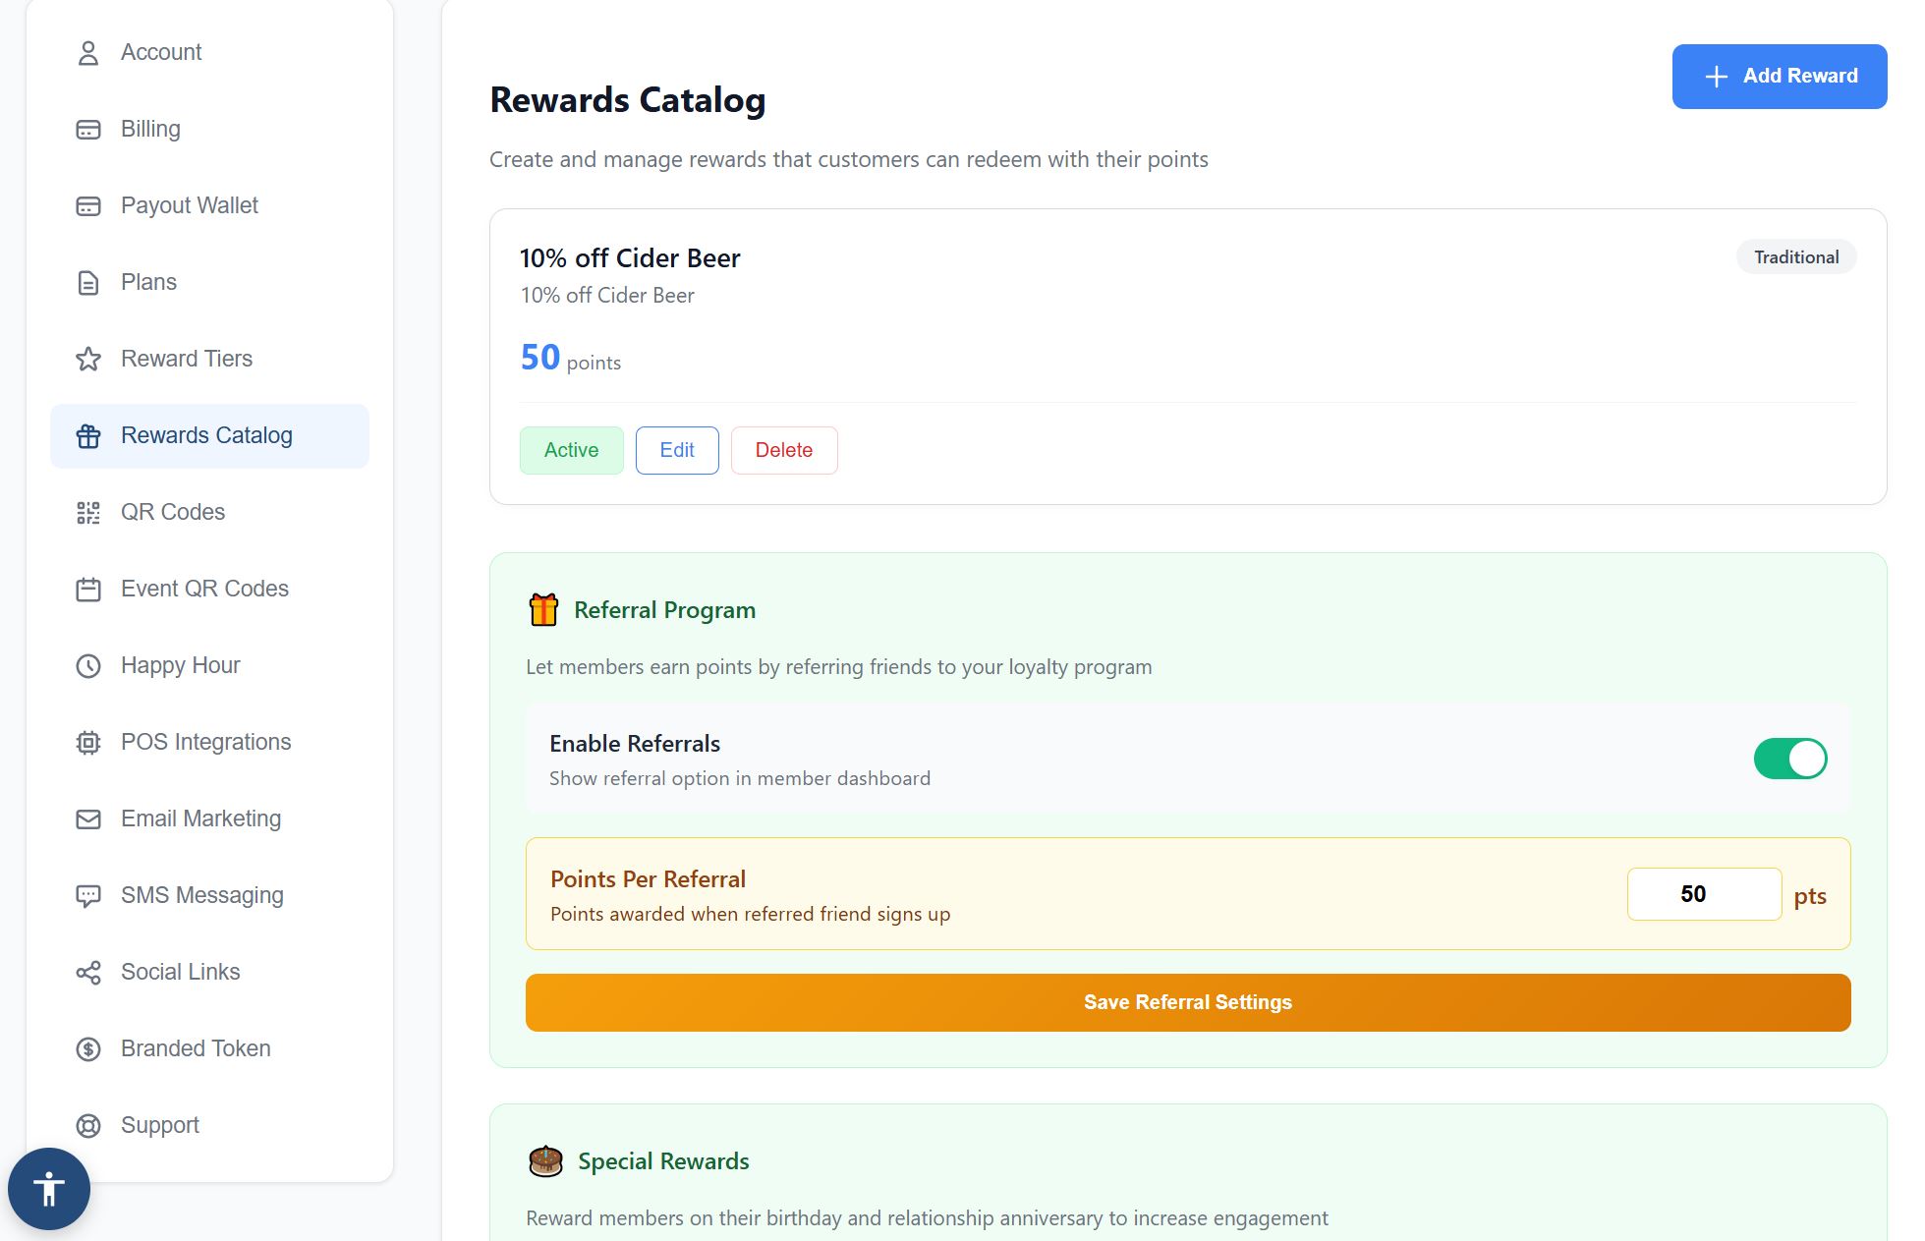Image resolution: width=1925 pixels, height=1241 pixels.
Task: Click 'Show referral option in member dashboard' text
Action: point(740,778)
